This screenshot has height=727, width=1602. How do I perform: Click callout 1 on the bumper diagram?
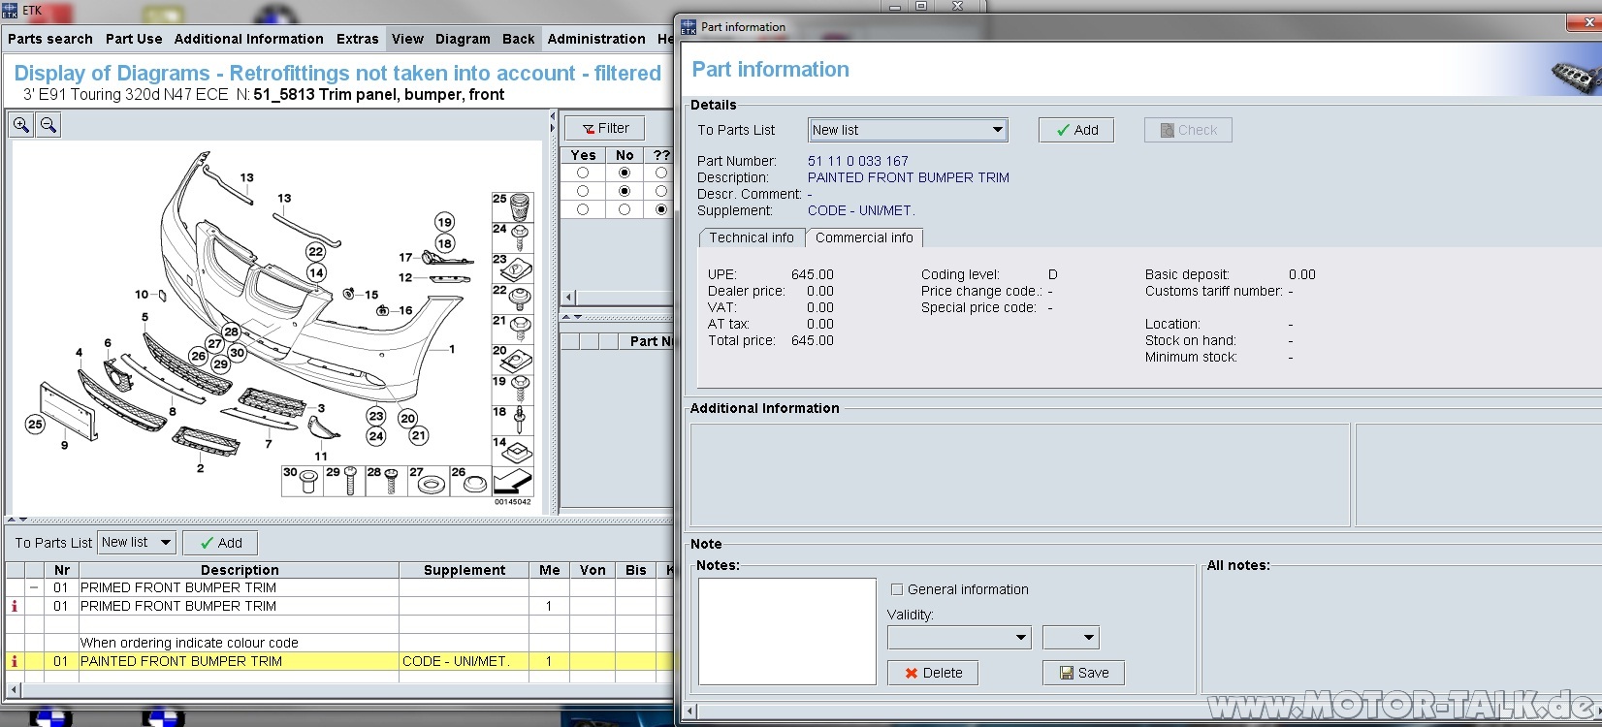[452, 349]
